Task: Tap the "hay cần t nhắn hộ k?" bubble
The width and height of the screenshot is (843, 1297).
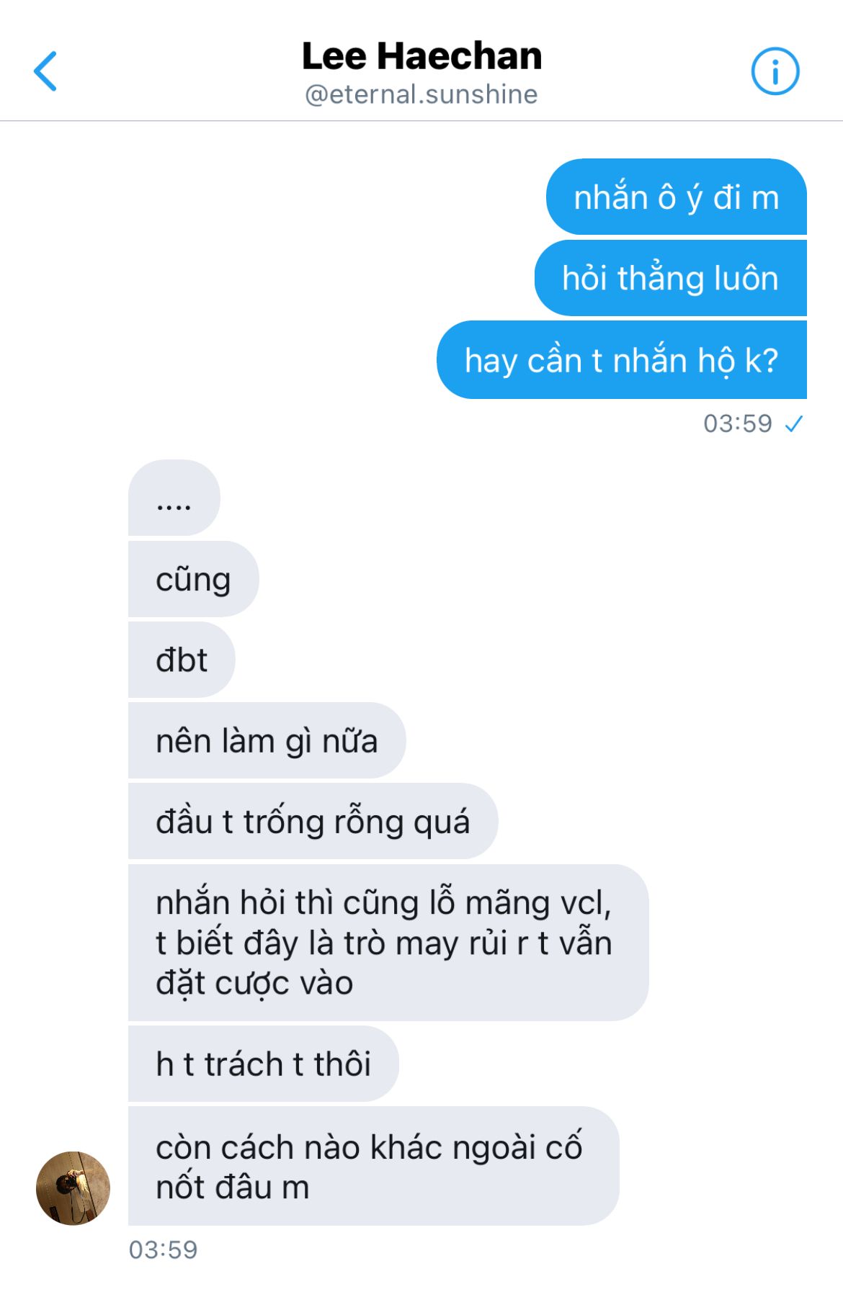Action: pos(621,359)
